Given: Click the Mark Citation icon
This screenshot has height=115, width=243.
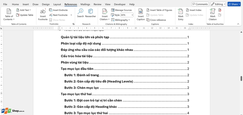Looking at the screenshot, I should click(213, 11).
